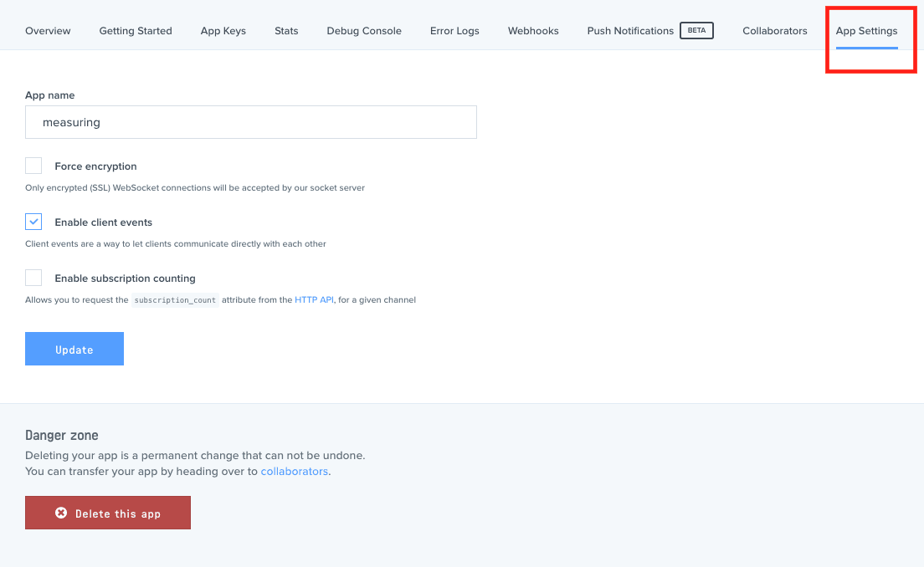This screenshot has width=924, height=567.
Task: Follow the HTTP API link
Action: point(314,299)
